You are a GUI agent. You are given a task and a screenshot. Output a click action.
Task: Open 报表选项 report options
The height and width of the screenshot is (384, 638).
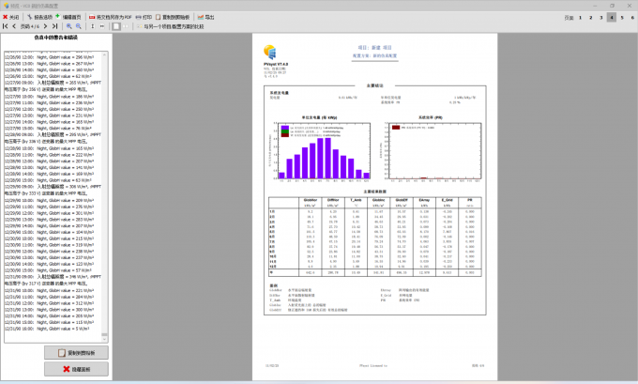41,17
